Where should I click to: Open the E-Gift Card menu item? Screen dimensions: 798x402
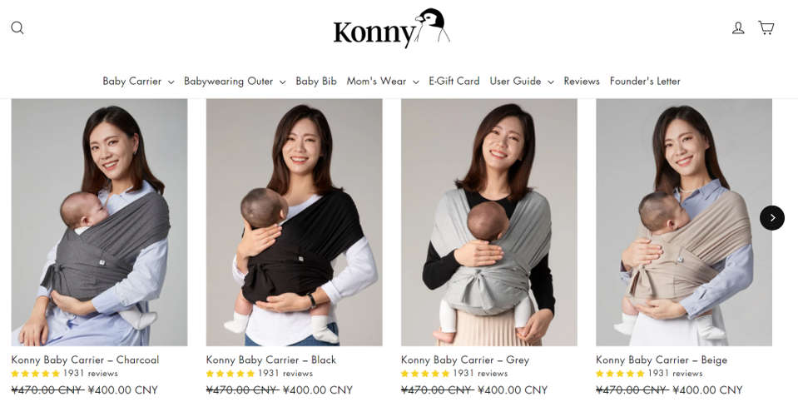point(454,81)
